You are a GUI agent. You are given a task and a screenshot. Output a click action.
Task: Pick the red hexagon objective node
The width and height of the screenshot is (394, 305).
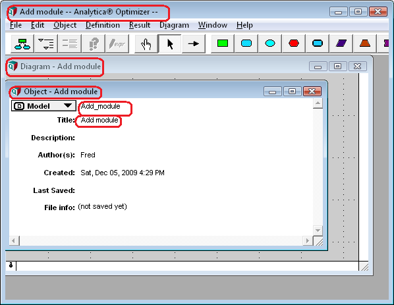(x=293, y=43)
